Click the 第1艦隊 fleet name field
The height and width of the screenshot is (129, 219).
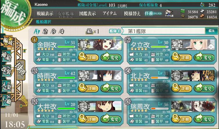coord(164,31)
